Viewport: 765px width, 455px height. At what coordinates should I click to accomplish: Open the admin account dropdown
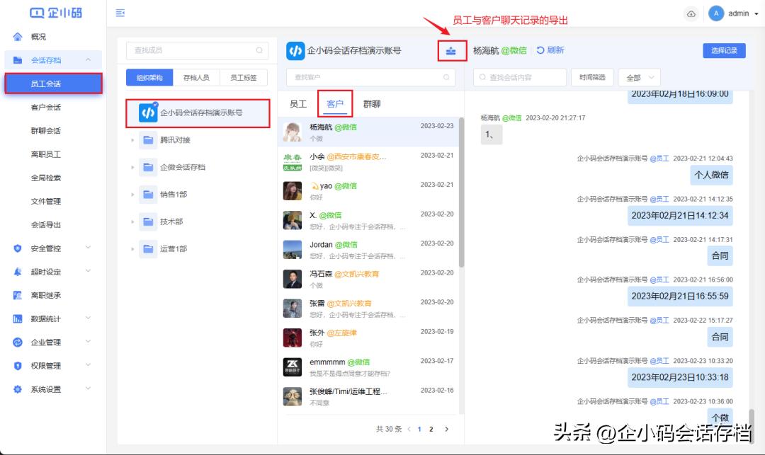[737, 13]
